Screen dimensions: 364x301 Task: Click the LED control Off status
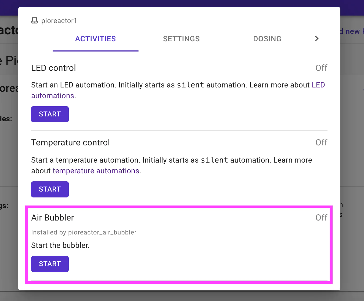(x=321, y=68)
